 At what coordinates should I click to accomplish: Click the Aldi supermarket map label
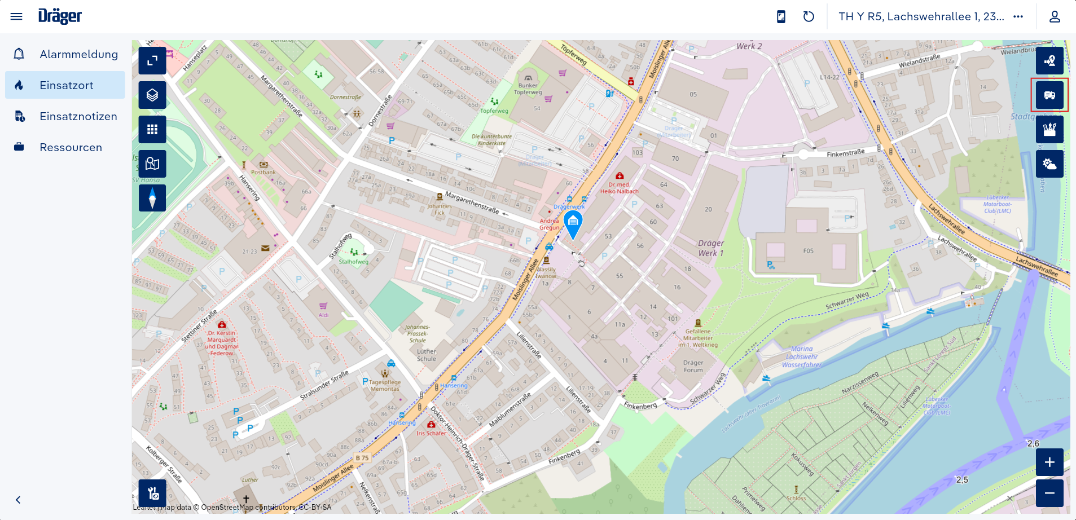click(323, 315)
